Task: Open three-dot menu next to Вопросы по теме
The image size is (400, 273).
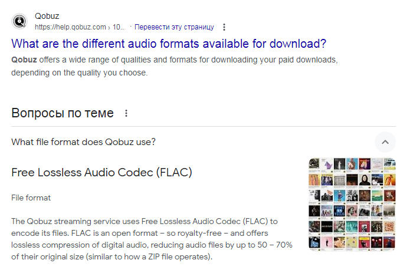Action: click(126, 113)
